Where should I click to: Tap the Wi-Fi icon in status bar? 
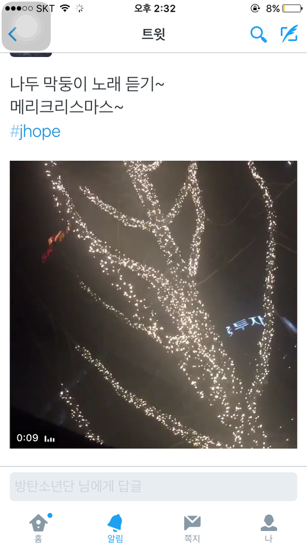click(65, 8)
